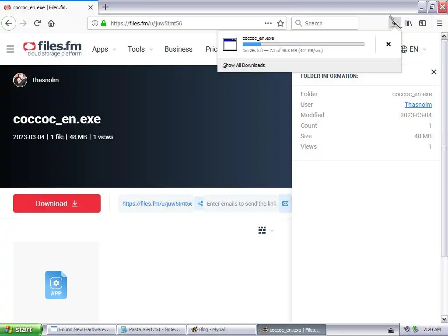Click the coccoc_en.exe page title heading
Image resolution: width=448 pixels, height=336 pixels.
pyautogui.click(x=57, y=119)
